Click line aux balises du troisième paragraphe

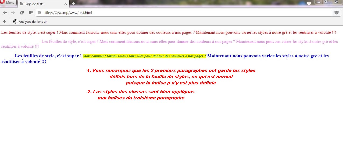[x=141, y=98]
